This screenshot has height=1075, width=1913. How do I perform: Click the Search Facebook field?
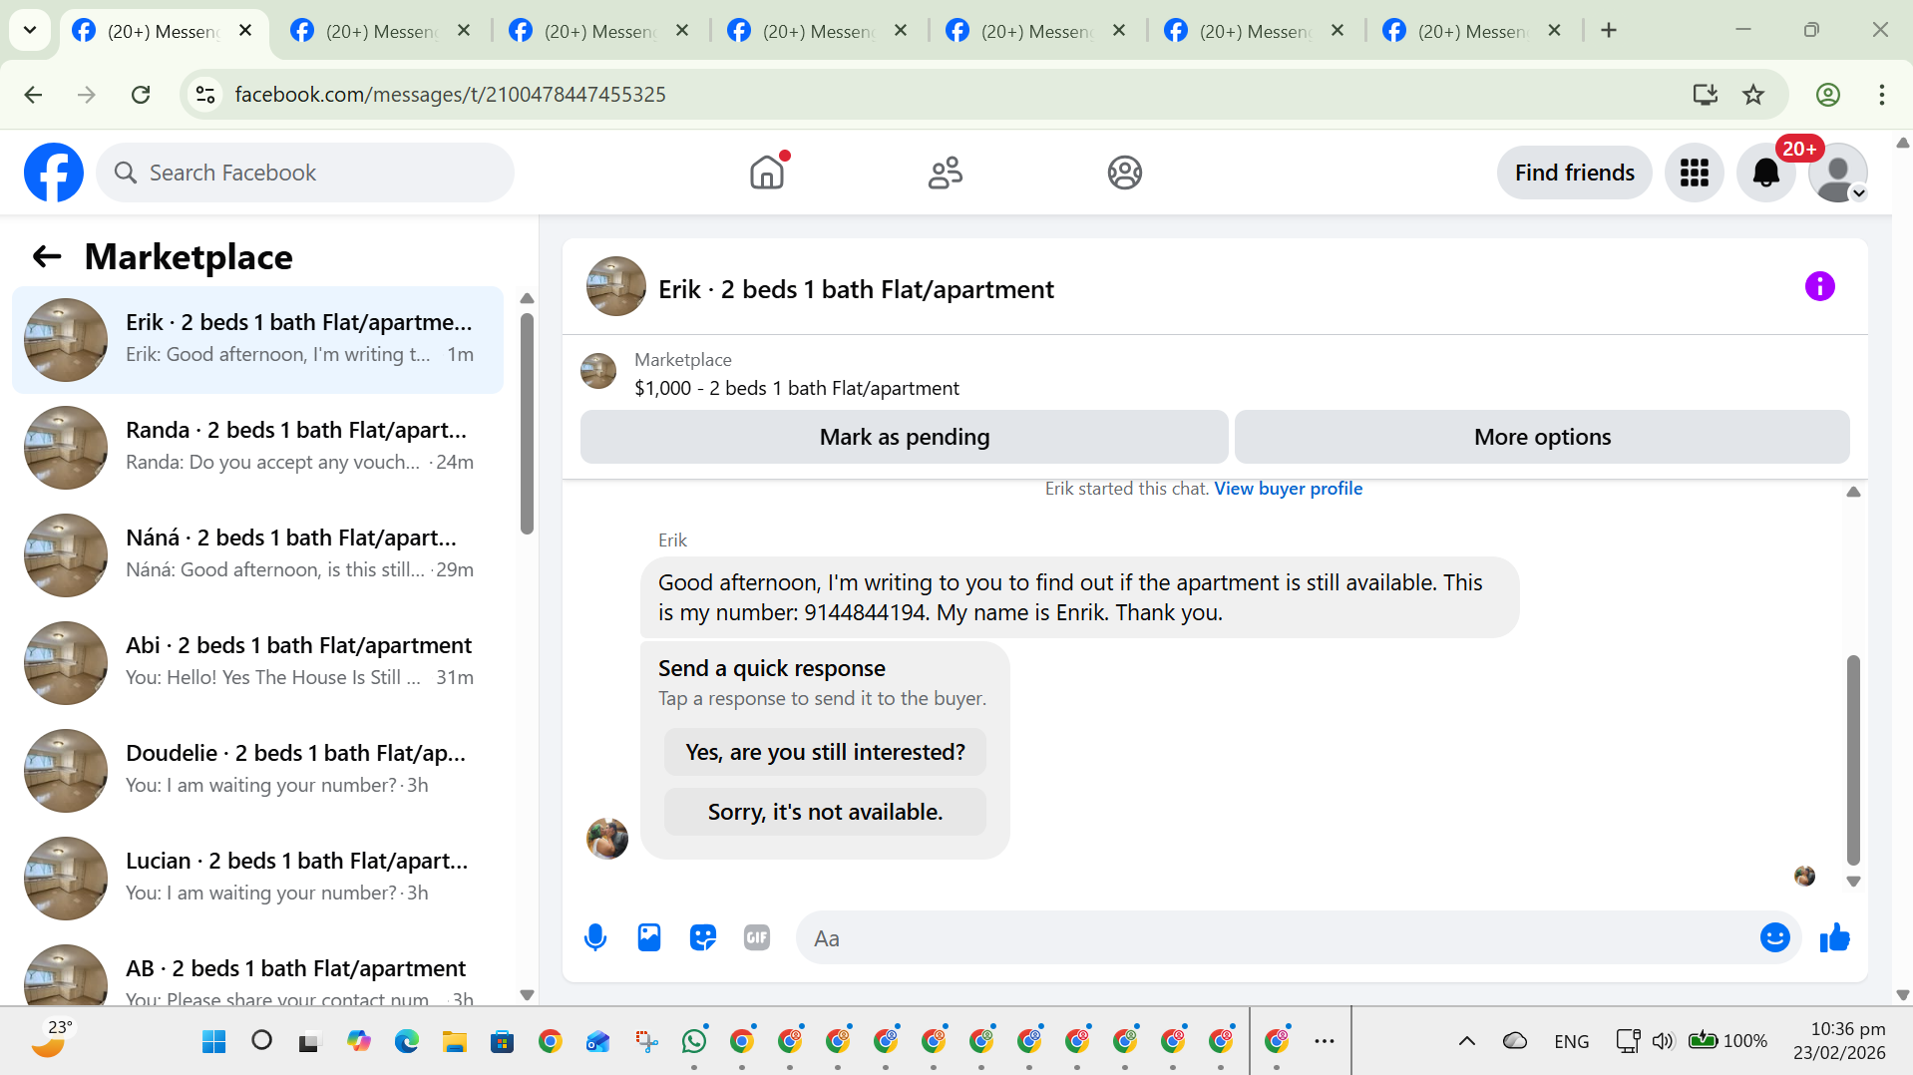pos(305,173)
